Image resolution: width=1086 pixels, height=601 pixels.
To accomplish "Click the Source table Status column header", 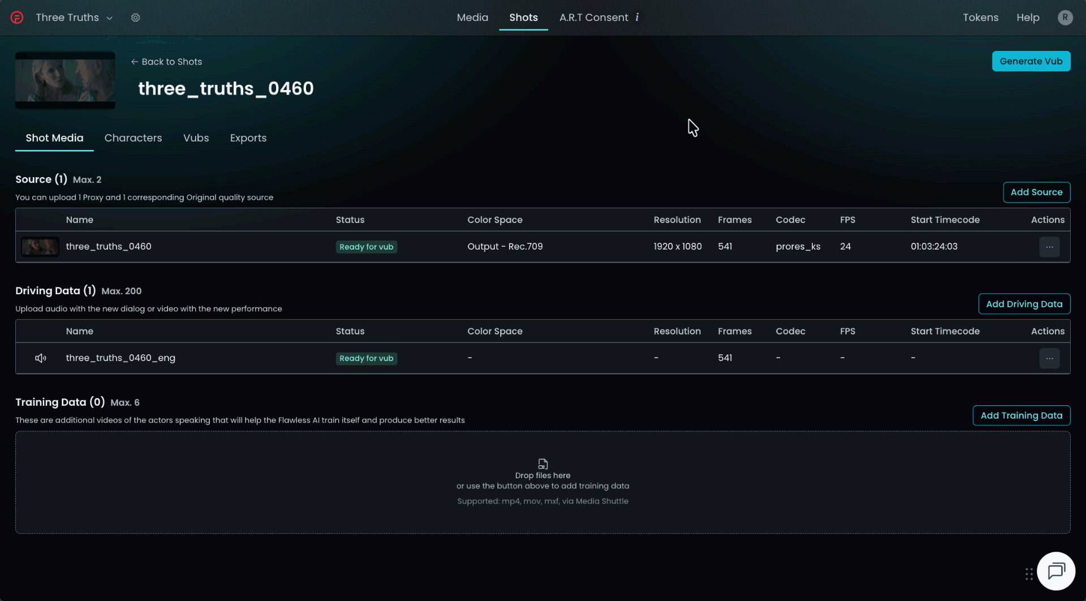I will click(x=350, y=220).
